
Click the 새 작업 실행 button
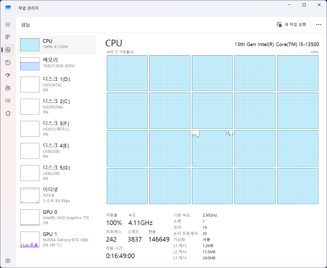point(291,24)
